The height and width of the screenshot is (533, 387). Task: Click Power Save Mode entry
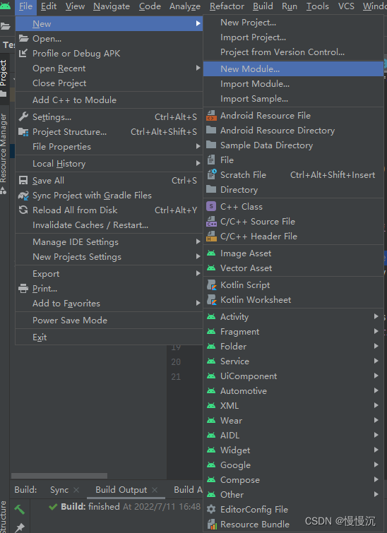pyautogui.click(x=109, y=321)
